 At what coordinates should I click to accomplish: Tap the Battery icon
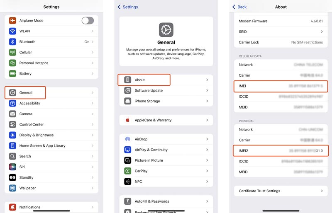pos(12,73)
